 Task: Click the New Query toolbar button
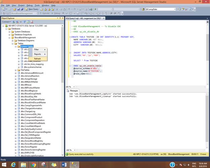(x=33, y=9)
